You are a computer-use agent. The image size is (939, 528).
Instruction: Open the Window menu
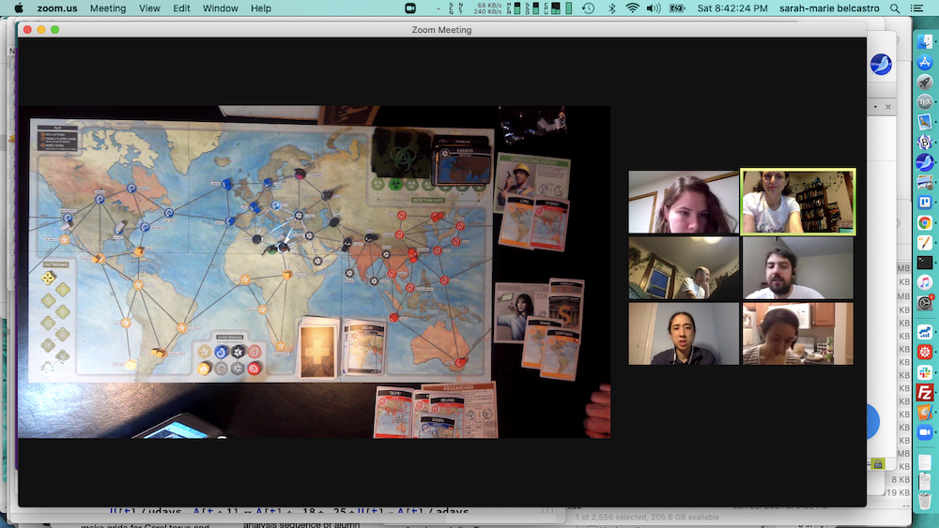tap(221, 8)
